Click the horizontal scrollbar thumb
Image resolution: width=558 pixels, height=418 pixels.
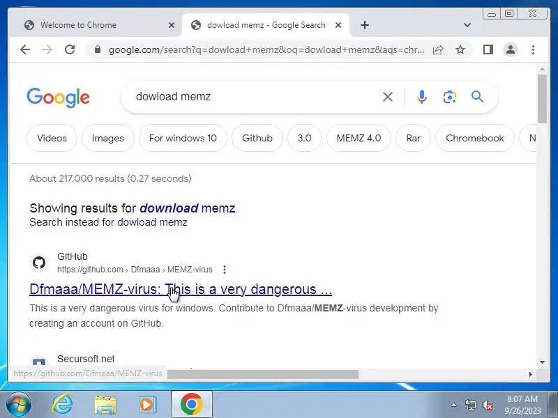263,374
